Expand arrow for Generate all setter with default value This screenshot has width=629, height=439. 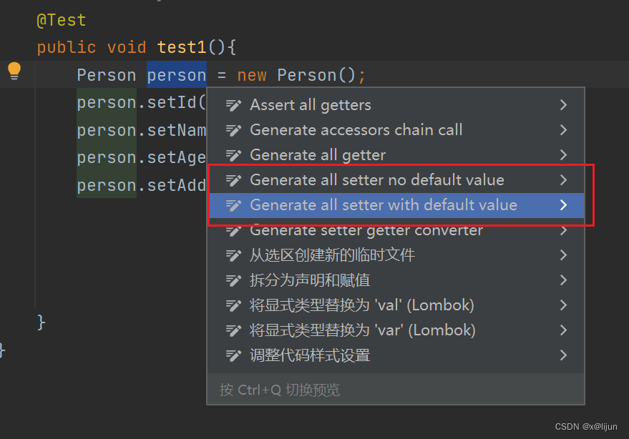point(564,205)
